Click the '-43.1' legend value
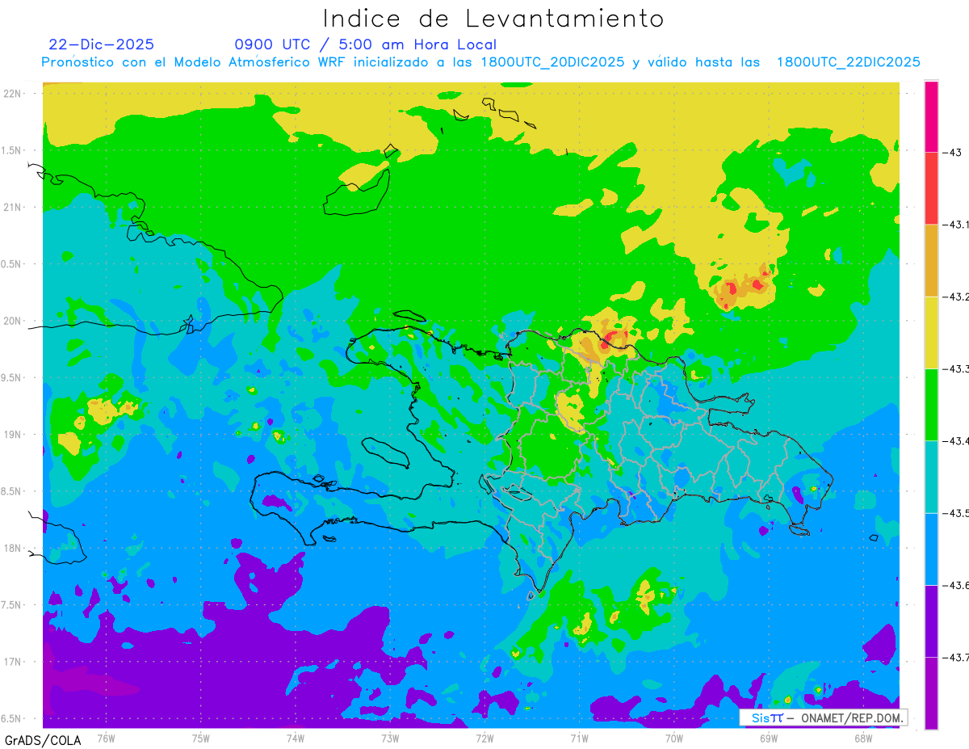This screenshot has height=749, width=969. (x=956, y=225)
